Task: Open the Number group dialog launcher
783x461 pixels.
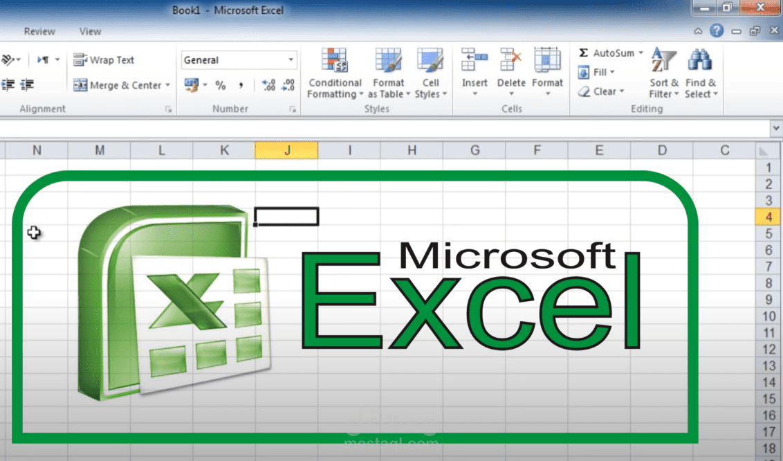Action: tap(293, 109)
